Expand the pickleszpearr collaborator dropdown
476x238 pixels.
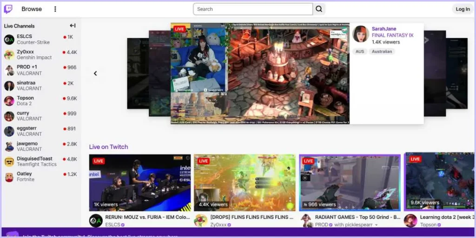pyautogui.click(x=376, y=225)
